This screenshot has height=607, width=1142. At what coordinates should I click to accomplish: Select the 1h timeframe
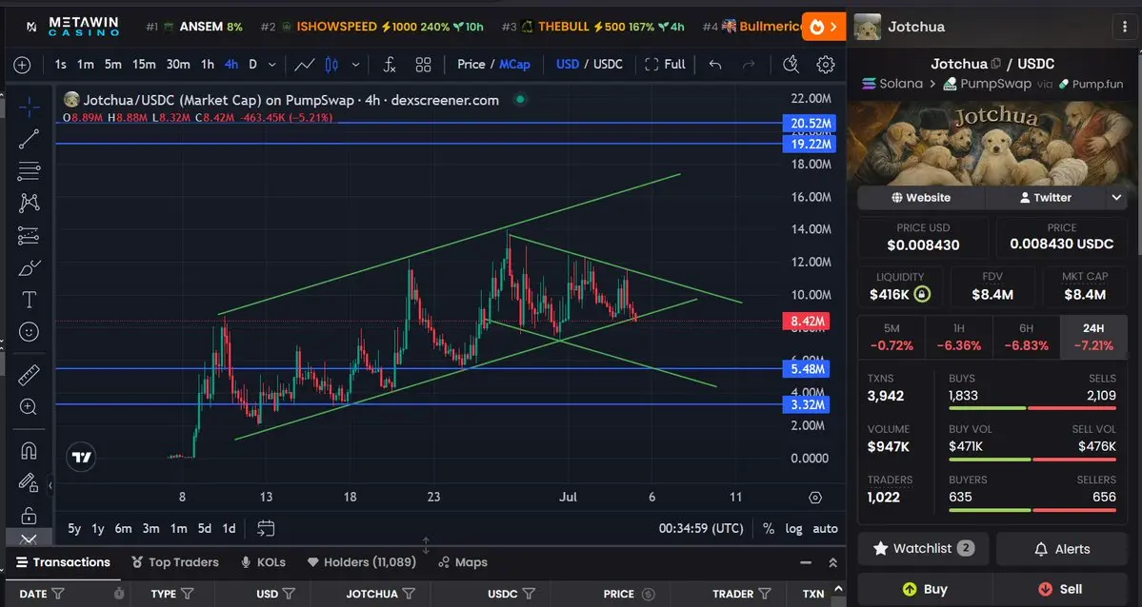(x=208, y=64)
